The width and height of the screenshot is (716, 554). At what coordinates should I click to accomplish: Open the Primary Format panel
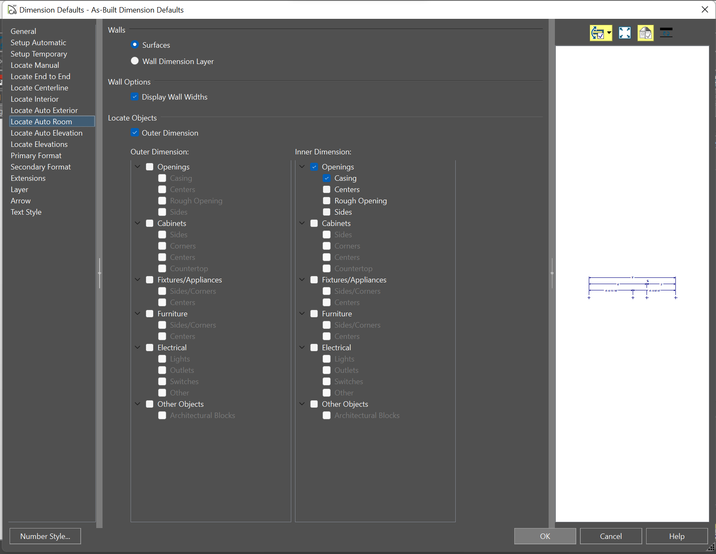pos(36,156)
